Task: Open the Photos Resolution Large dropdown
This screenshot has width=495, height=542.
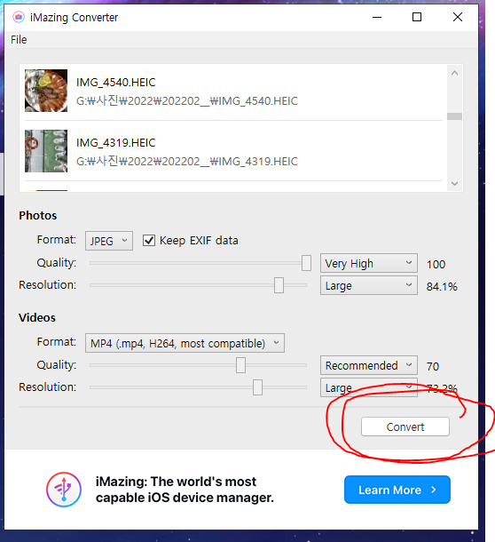Action: (x=369, y=285)
